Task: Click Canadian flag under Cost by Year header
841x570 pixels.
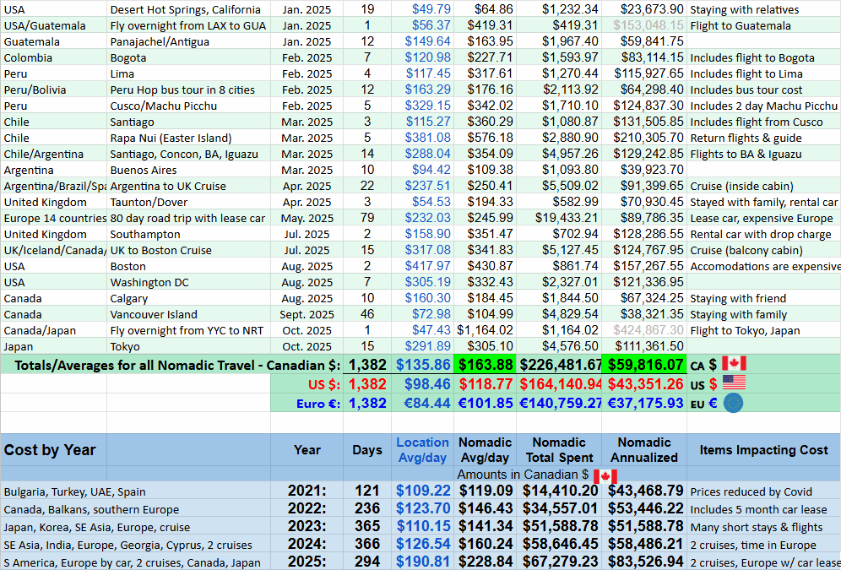Action: pyautogui.click(x=605, y=475)
